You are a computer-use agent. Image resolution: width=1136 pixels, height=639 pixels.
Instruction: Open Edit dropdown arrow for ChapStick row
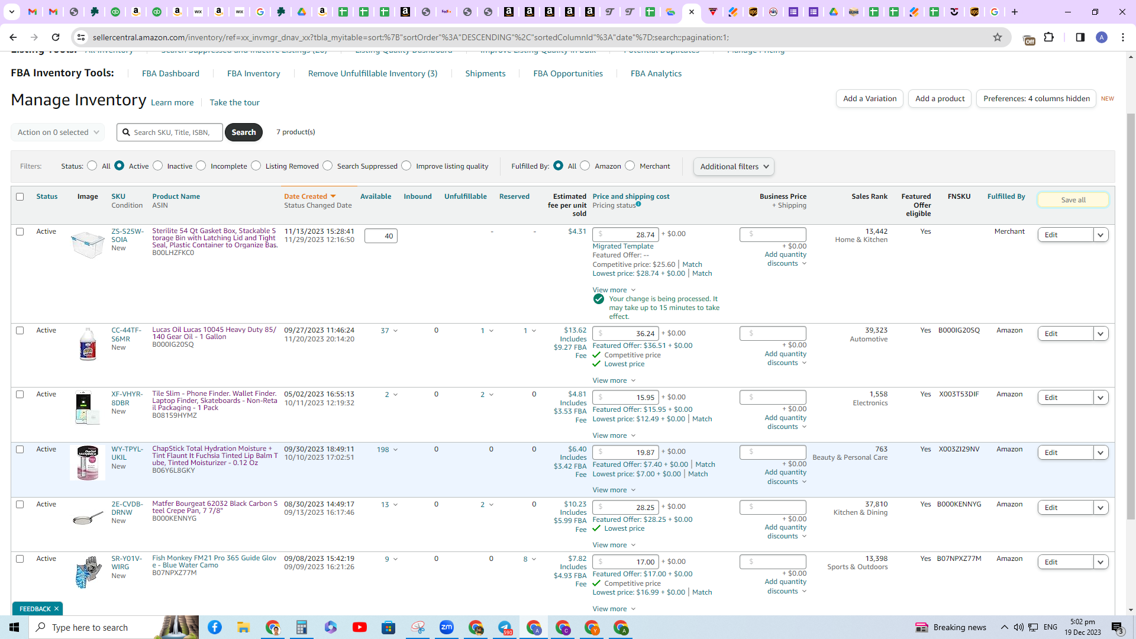point(1100,453)
